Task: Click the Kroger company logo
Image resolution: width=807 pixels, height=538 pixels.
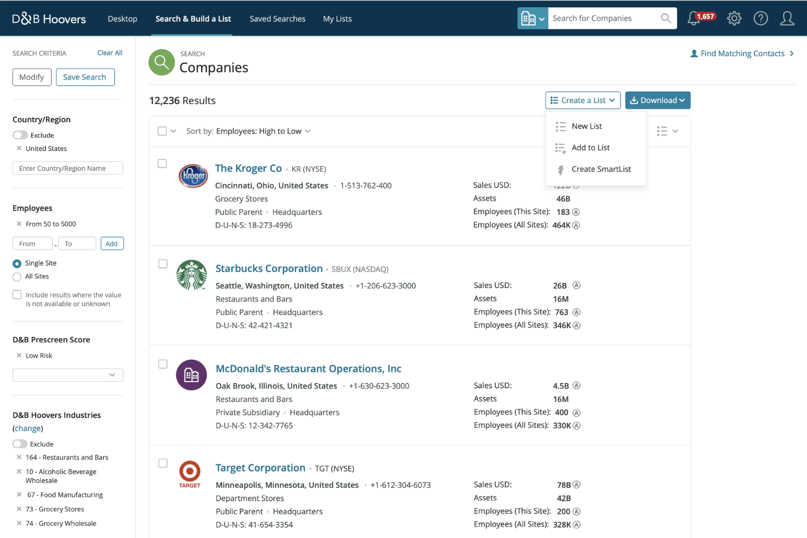Action: [x=193, y=176]
